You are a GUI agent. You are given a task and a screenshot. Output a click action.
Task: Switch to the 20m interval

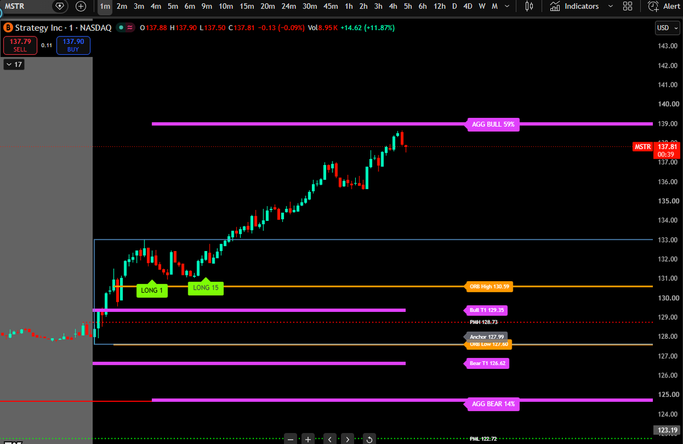pos(268,6)
